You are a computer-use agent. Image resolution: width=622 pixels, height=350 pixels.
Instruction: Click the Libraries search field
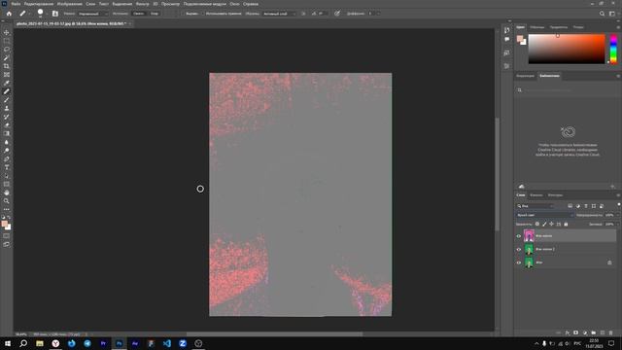[x=568, y=90]
